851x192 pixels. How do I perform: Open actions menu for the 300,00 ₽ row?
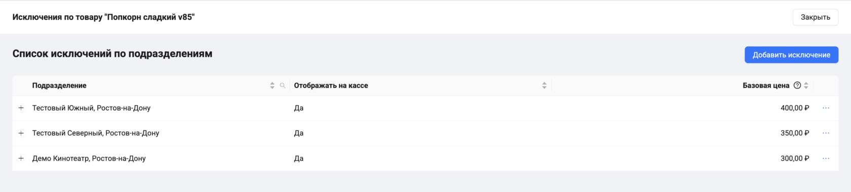pyautogui.click(x=826, y=159)
